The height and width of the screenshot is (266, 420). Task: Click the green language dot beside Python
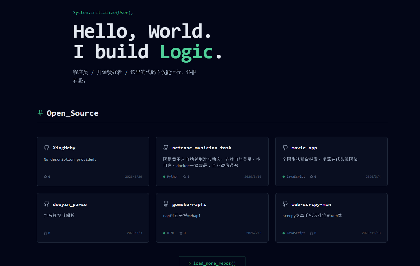click(164, 177)
